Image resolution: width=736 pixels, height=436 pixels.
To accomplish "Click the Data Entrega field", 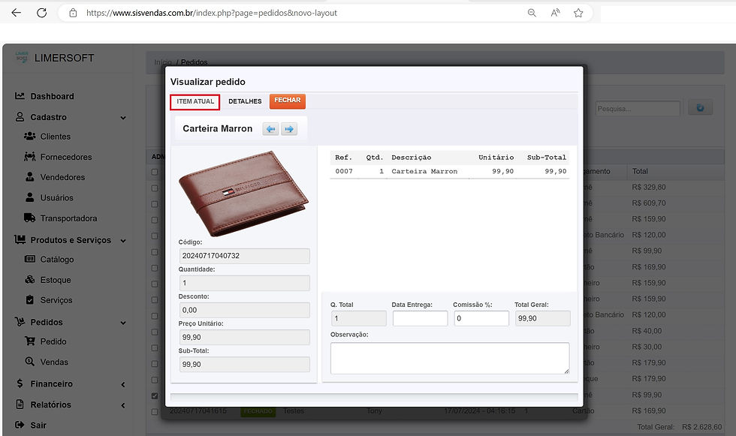I will coord(420,318).
